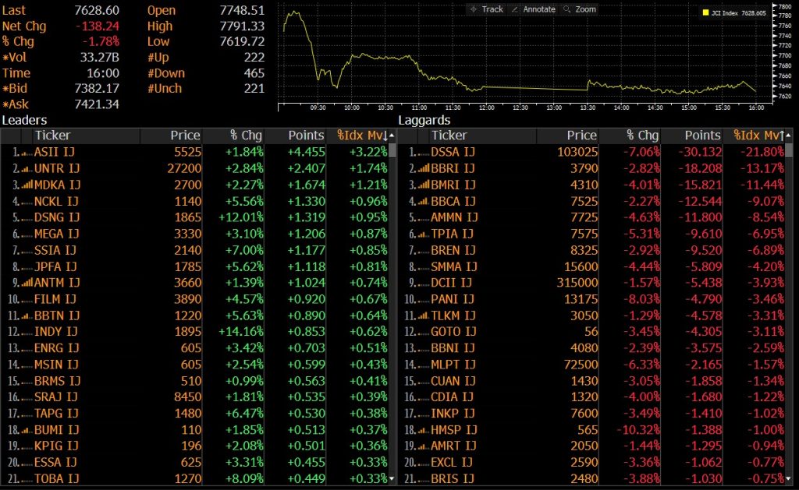Click the Low value 7619.72
The height and width of the screenshot is (490, 799).
click(x=242, y=42)
